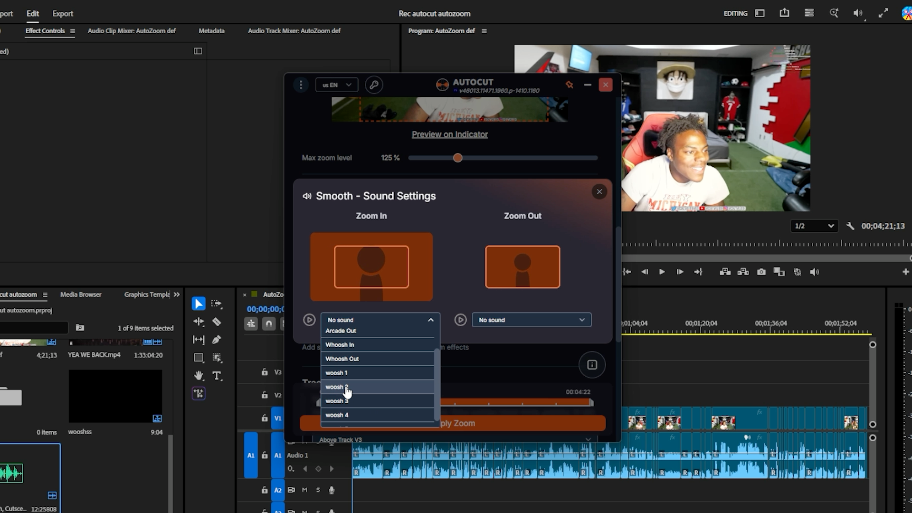Preview the Zoom Out sound
Screen dimensions: 912x513
pos(460,320)
